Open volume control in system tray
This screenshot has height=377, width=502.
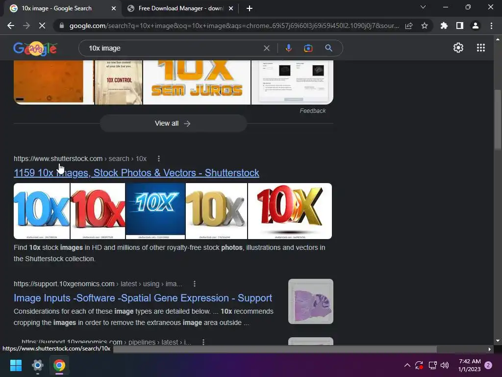tap(445, 365)
